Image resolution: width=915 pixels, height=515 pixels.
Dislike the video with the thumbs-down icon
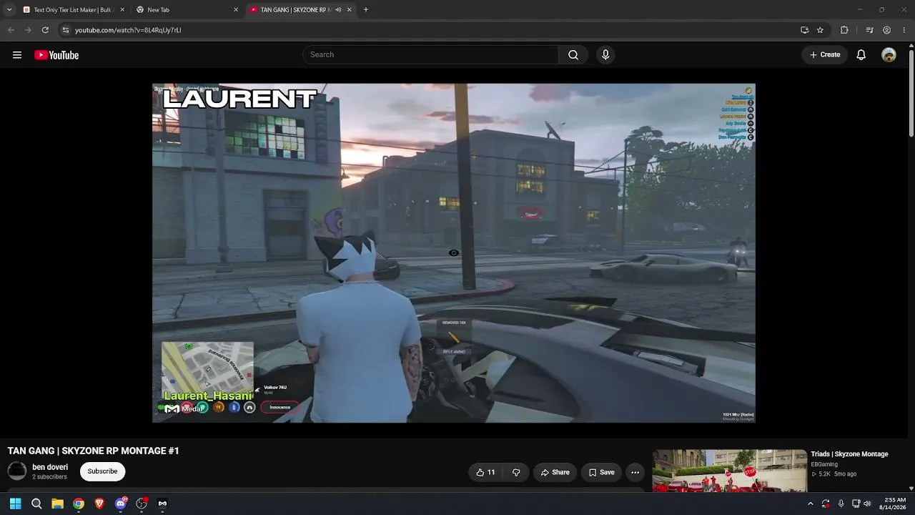point(516,472)
